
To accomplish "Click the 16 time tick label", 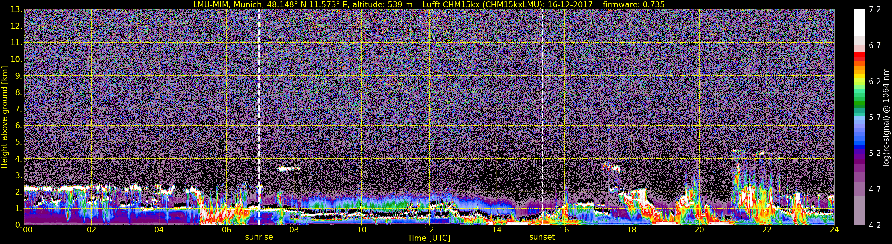I will (x=564, y=230).
